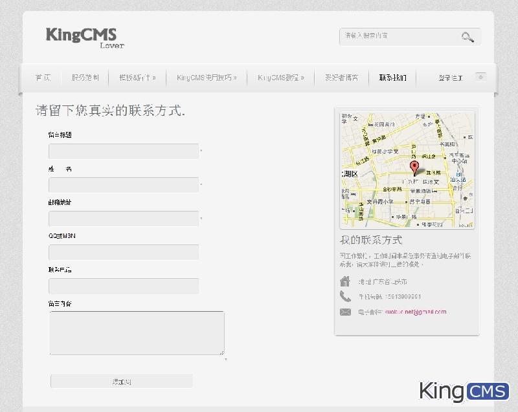Focus the header search input field
This screenshot has width=518, height=412.
(410, 37)
